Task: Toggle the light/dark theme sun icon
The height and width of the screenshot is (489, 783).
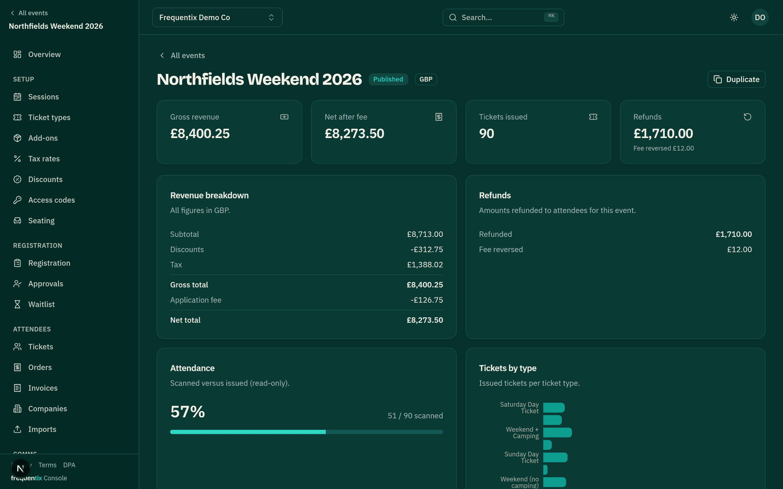Action: [x=734, y=17]
